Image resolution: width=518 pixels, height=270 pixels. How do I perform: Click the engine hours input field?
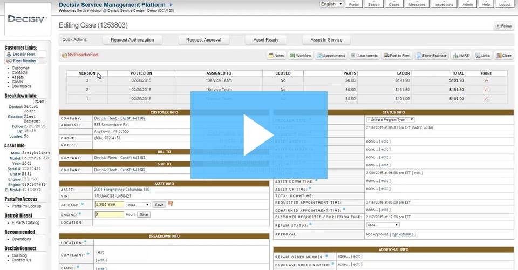point(109,214)
